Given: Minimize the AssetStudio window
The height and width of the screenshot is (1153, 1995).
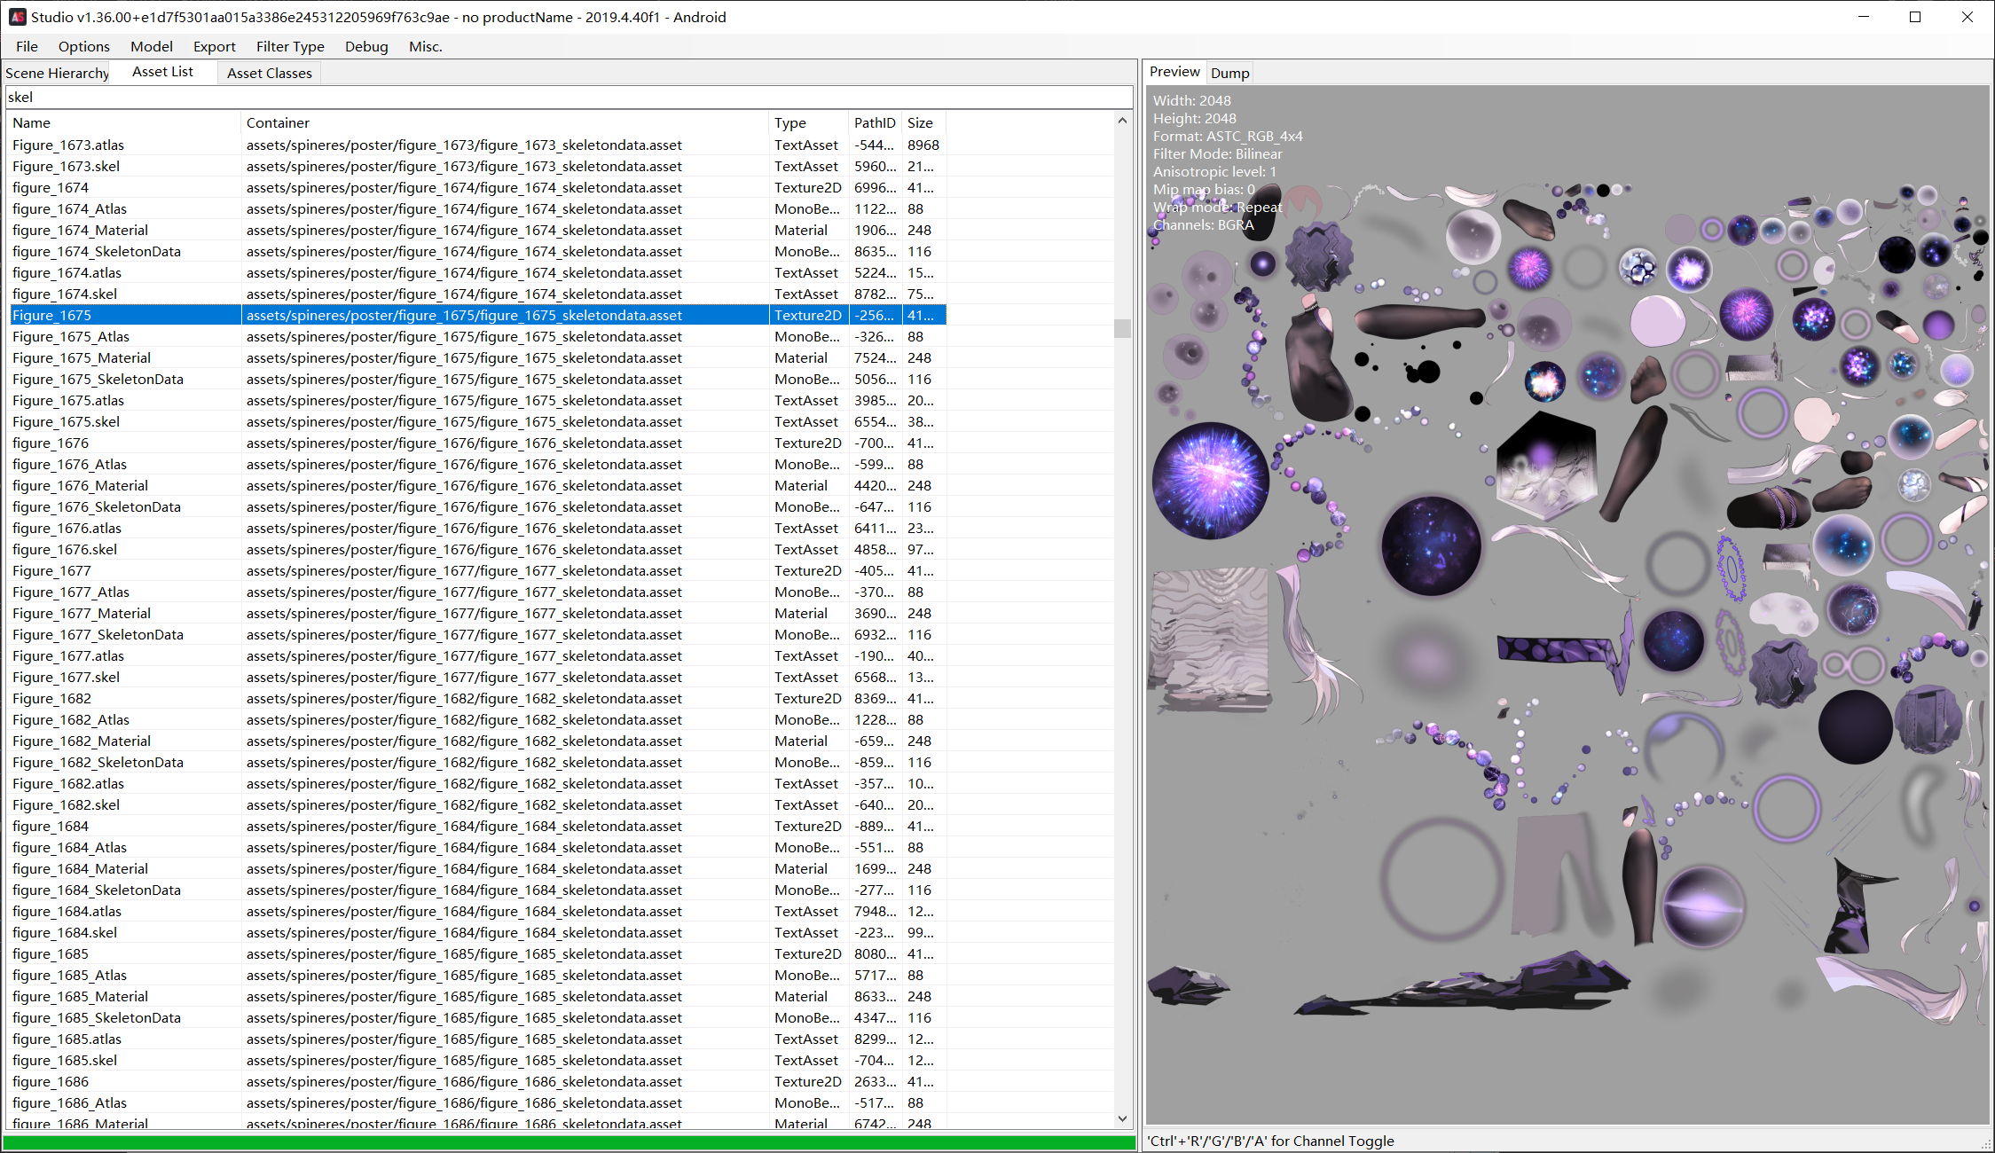Looking at the screenshot, I should [x=1864, y=17].
